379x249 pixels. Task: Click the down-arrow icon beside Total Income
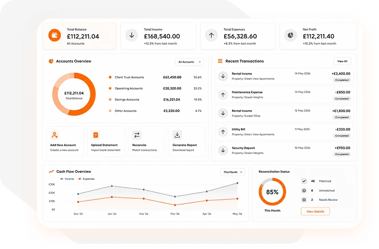pyautogui.click(x=132, y=35)
